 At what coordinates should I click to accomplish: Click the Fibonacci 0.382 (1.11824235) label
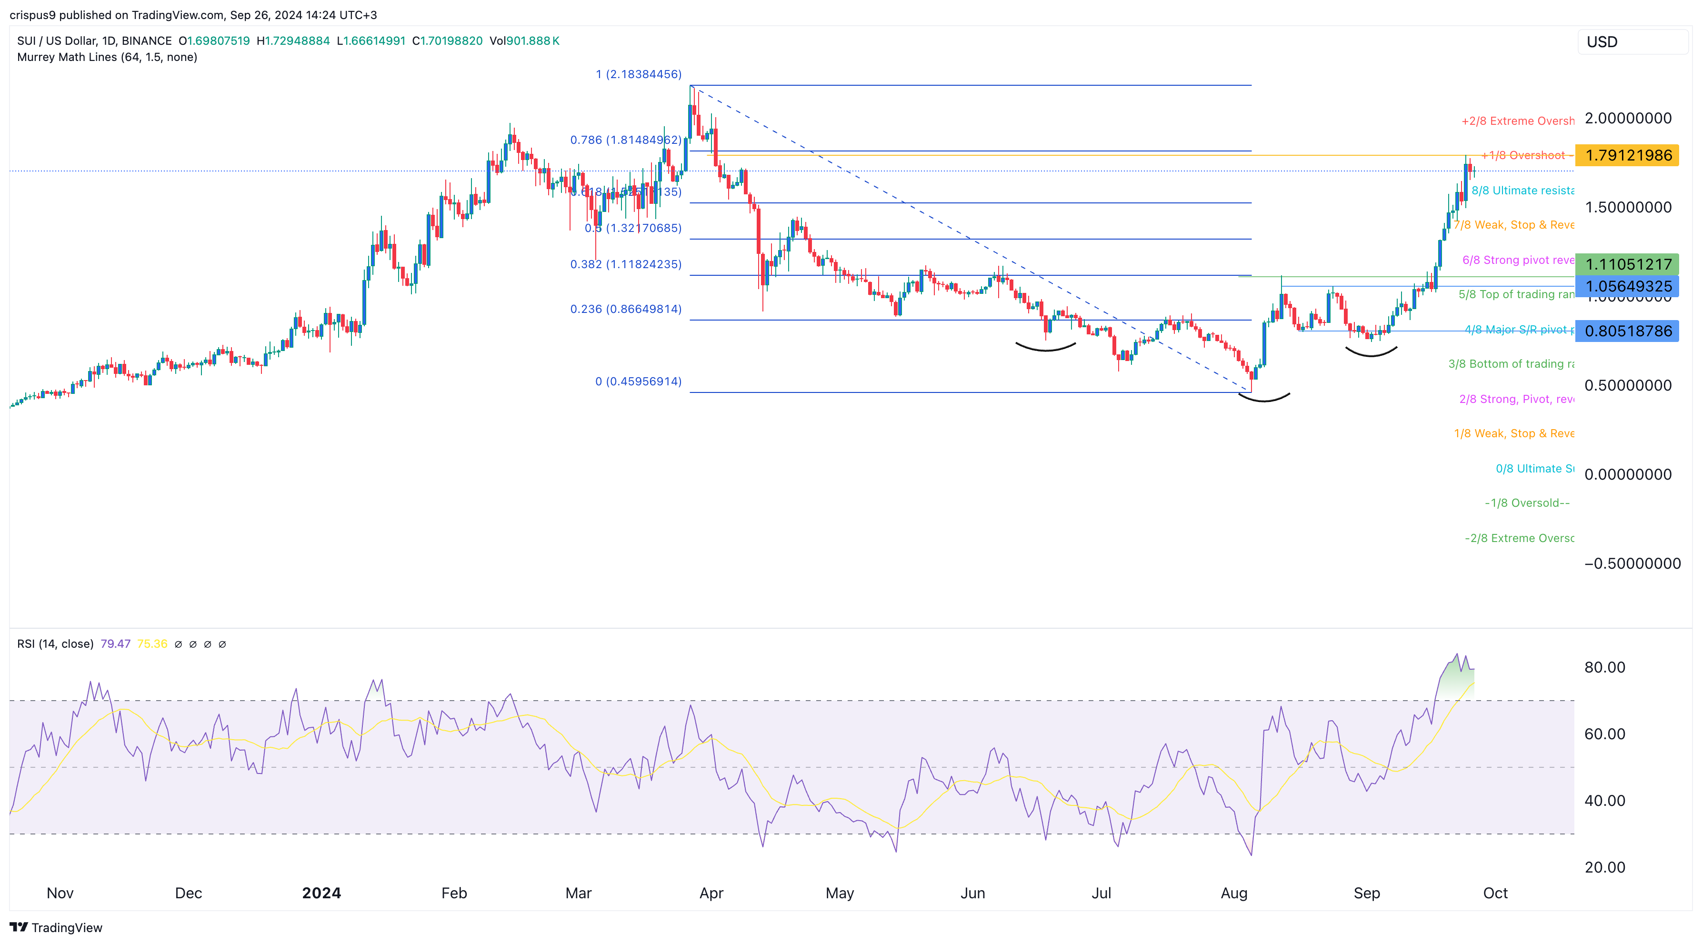(626, 264)
